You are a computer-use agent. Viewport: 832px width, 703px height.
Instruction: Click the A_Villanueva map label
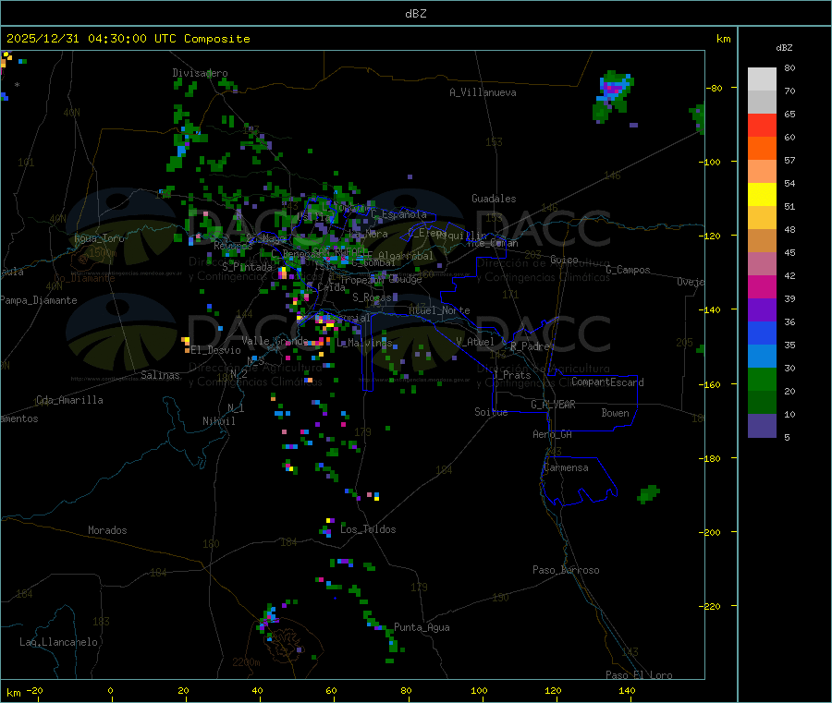point(483,92)
